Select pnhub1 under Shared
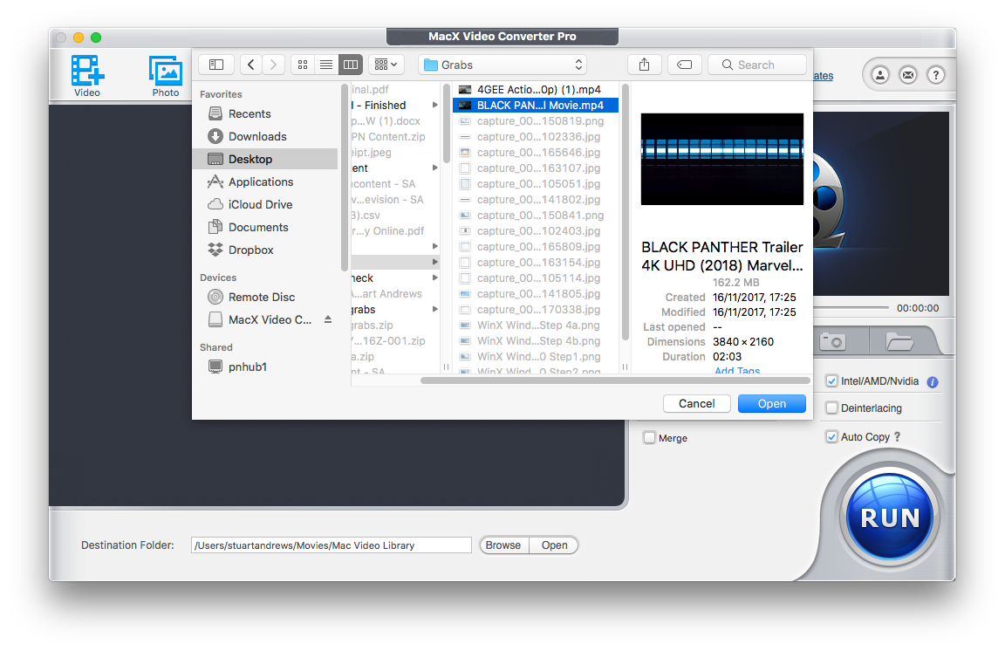This screenshot has height=651, width=1005. click(265, 367)
